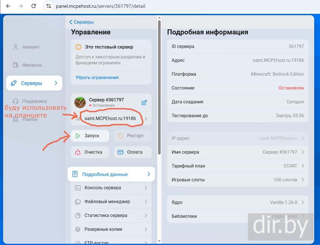Image resolution: width=320 pixels, height=245 pixels.
Task: Click the edit pencil icon beside Сервер #361797
Action: click(x=144, y=102)
